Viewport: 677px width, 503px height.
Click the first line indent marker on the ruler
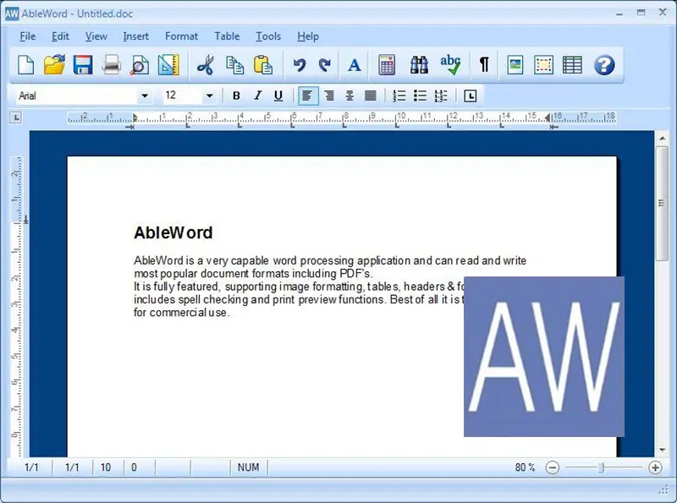point(135,117)
